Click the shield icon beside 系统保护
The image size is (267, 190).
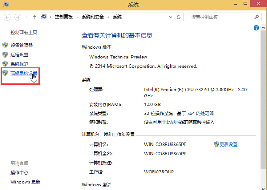click(x=5, y=64)
